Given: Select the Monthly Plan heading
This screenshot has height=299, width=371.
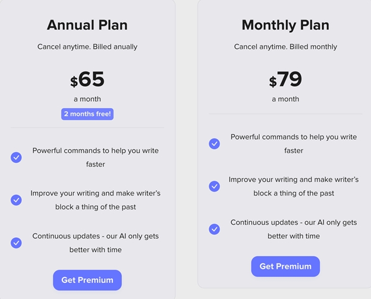Looking at the screenshot, I should 285,25.
